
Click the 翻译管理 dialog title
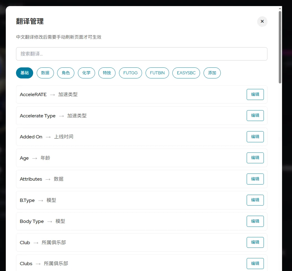coord(30,21)
